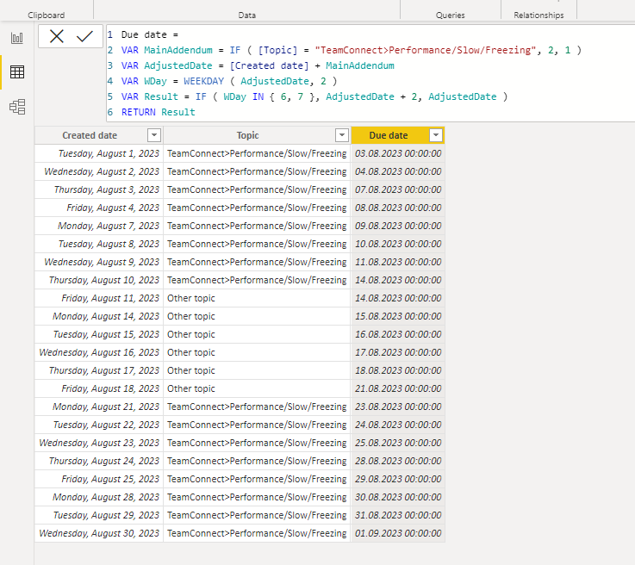Open the Due date column filter dropdown

(436, 135)
